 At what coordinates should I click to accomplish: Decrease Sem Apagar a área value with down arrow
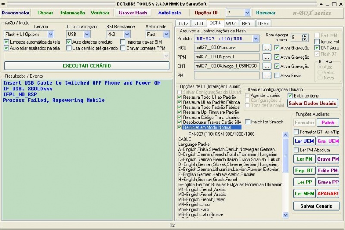click(304, 39)
